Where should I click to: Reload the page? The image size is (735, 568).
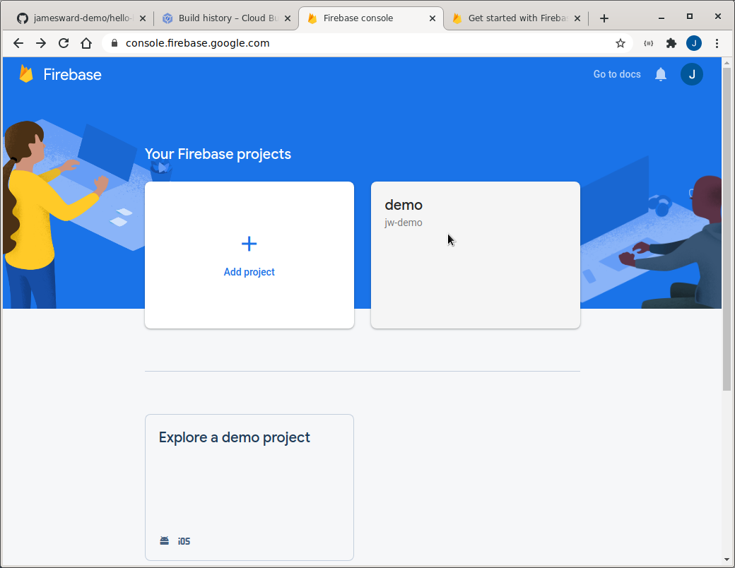coord(64,43)
